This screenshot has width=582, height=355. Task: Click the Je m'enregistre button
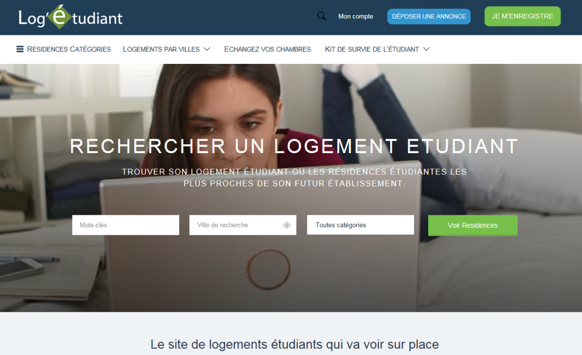point(522,16)
